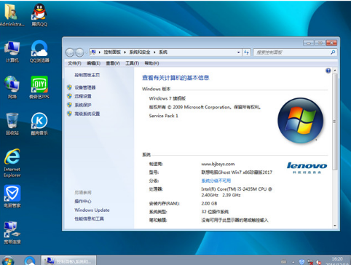The height and width of the screenshot is (265, 351).
Task: Click 系统 in the breadcrumb
Action: tap(163, 52)
